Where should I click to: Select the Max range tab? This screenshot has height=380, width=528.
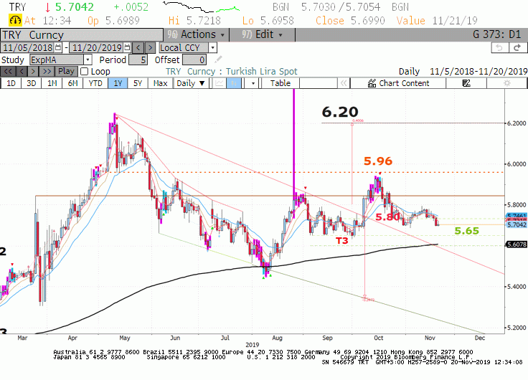(160, 83)
